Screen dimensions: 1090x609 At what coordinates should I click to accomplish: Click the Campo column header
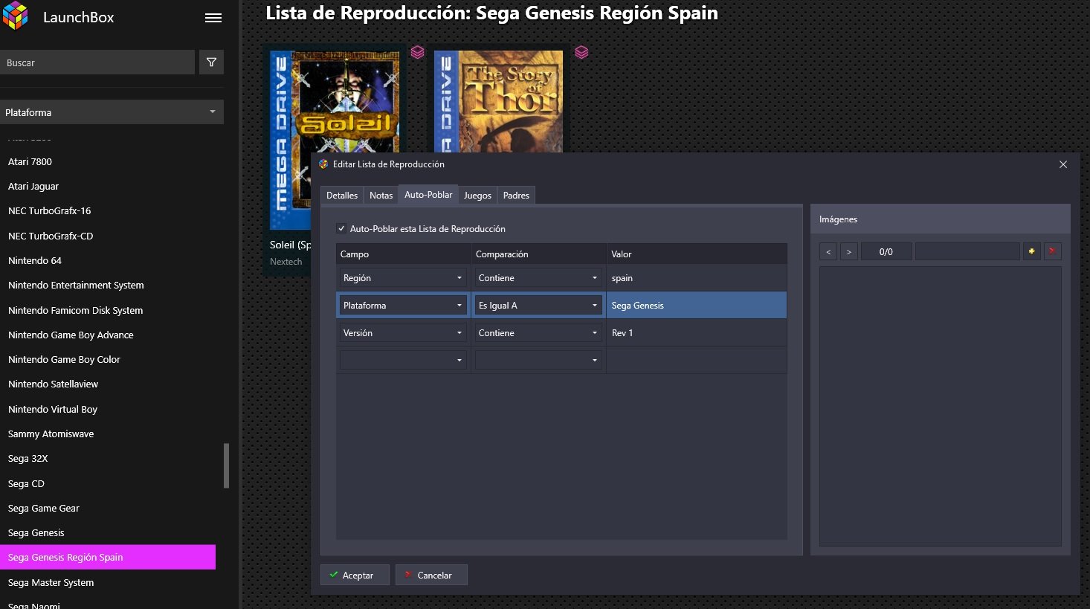403,254
